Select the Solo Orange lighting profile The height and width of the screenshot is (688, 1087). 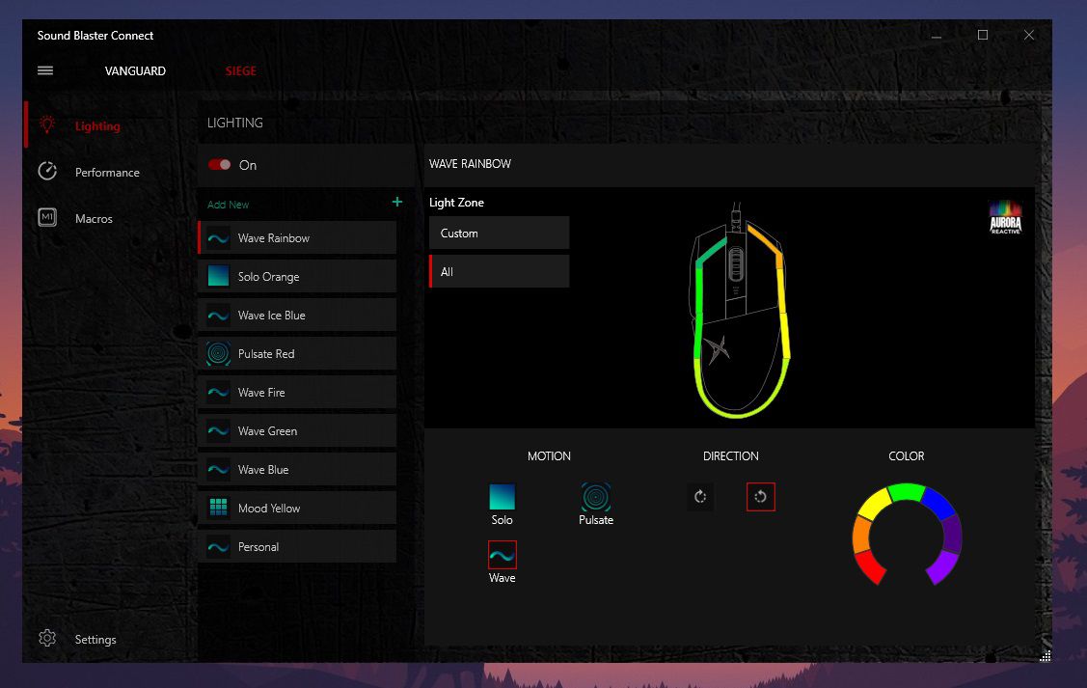pos(297,276)
